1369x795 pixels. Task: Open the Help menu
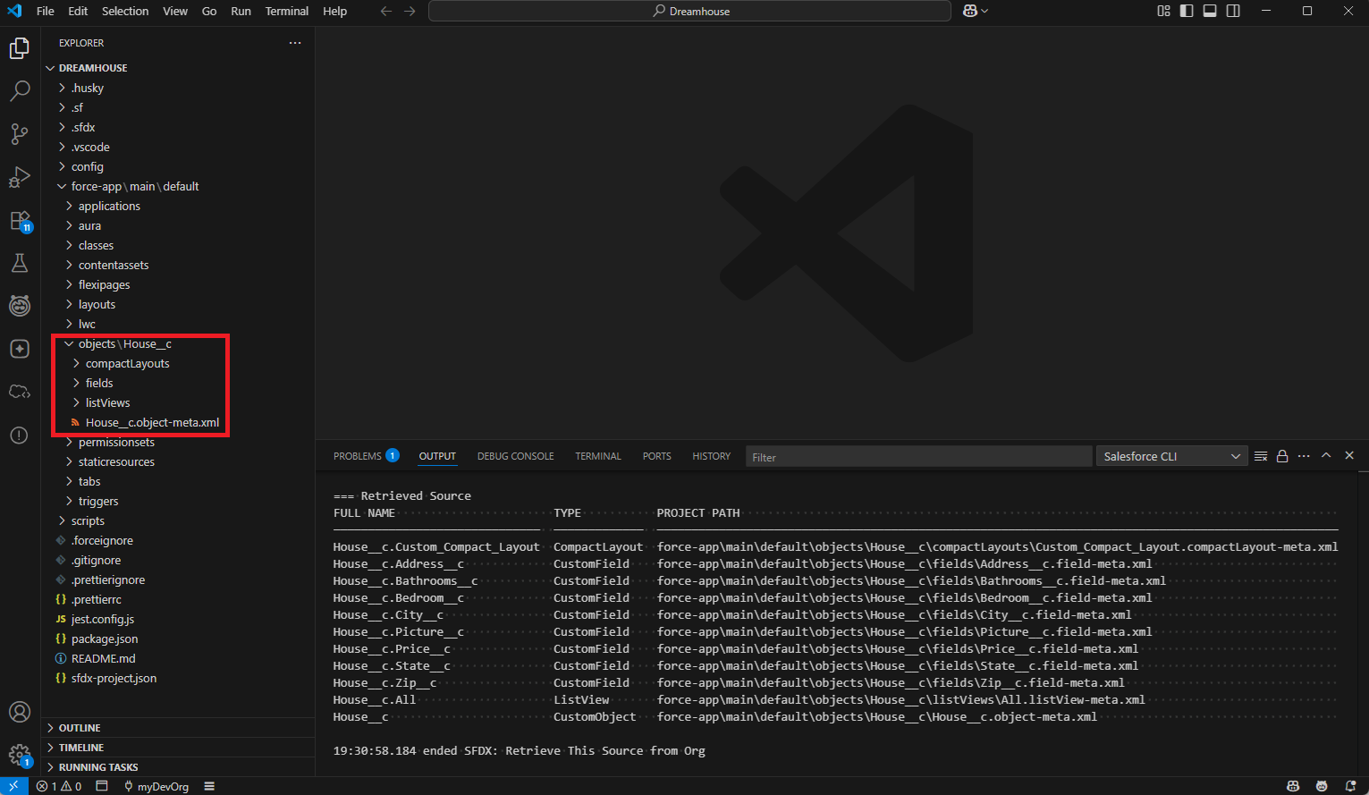(335, 11)
